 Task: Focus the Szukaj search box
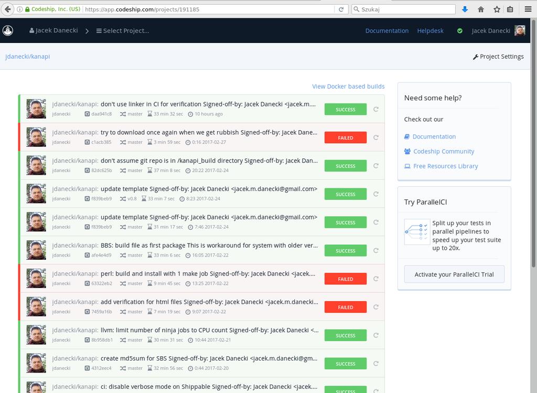[x=403, y=9]
